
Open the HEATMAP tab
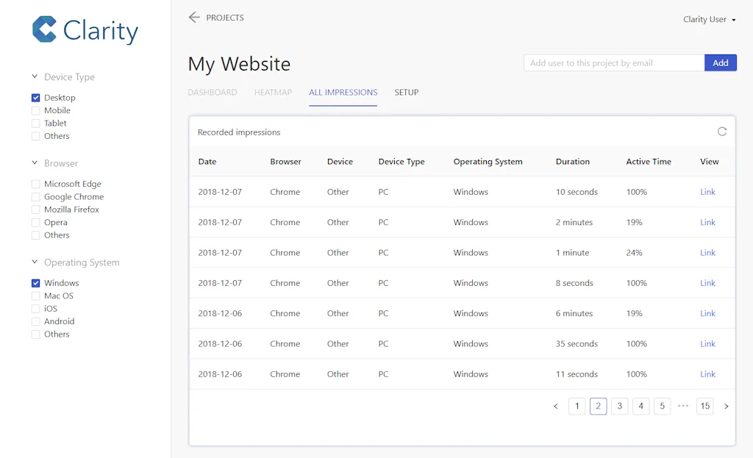273,93
